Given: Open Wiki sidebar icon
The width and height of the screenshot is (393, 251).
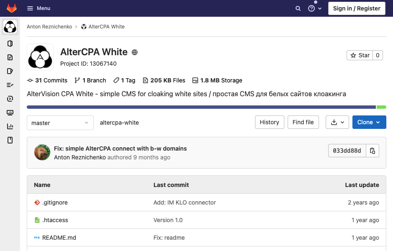Looking at the screenshot, I should click(10, 140).
